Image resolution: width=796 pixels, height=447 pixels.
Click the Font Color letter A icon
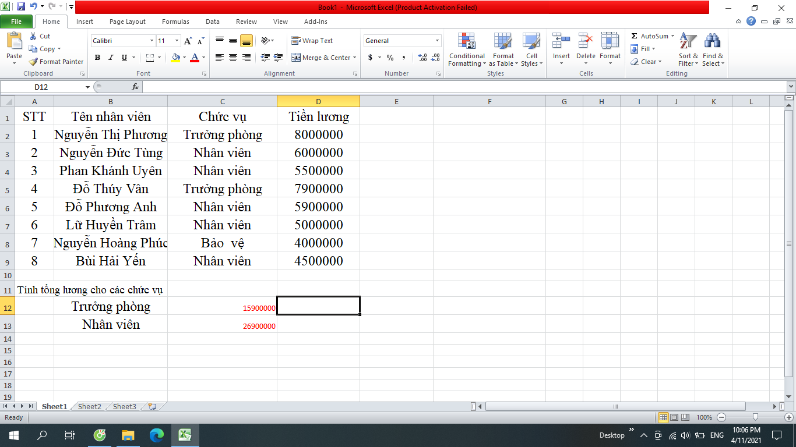pos(195,58)
